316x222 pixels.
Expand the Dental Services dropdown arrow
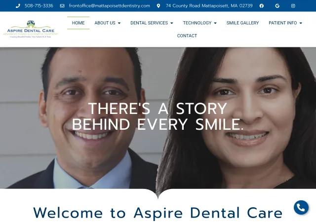[172, 23]
